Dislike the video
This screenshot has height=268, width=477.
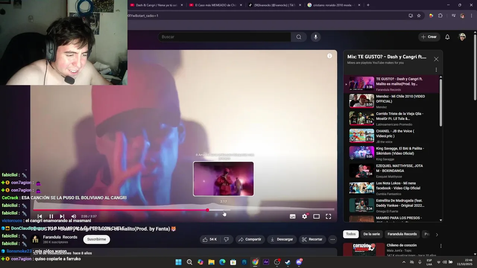(x=226, y=239)
